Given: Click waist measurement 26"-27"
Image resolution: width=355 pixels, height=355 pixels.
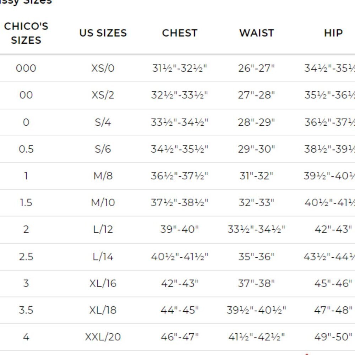Looking at the screenshot, I should [x=257, y=68].
